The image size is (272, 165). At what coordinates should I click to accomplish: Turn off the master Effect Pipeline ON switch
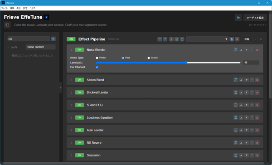click(x=71, y=39)
